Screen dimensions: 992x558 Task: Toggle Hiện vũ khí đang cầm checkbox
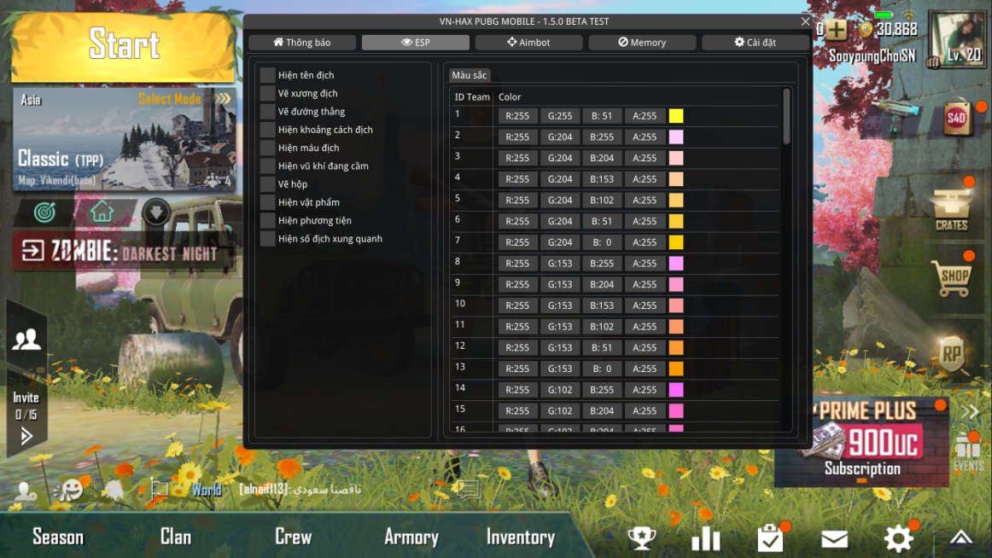point(267,166)
